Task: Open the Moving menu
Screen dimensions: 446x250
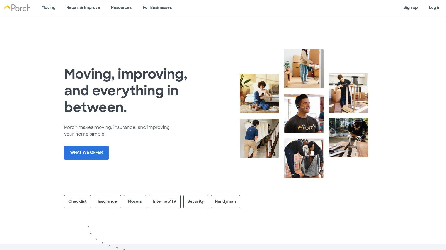Action: coord(49,7)
